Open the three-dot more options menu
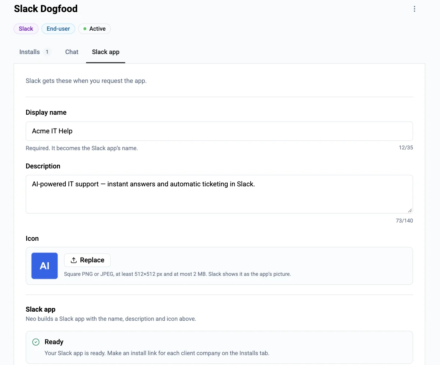The image size is (440, 365). pos(414,9)
